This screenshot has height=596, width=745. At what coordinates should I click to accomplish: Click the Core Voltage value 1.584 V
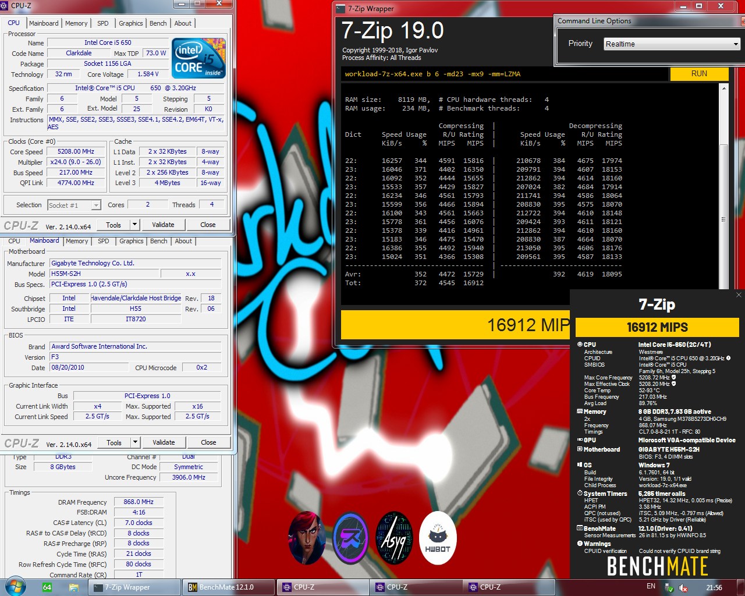coord(148,74)
